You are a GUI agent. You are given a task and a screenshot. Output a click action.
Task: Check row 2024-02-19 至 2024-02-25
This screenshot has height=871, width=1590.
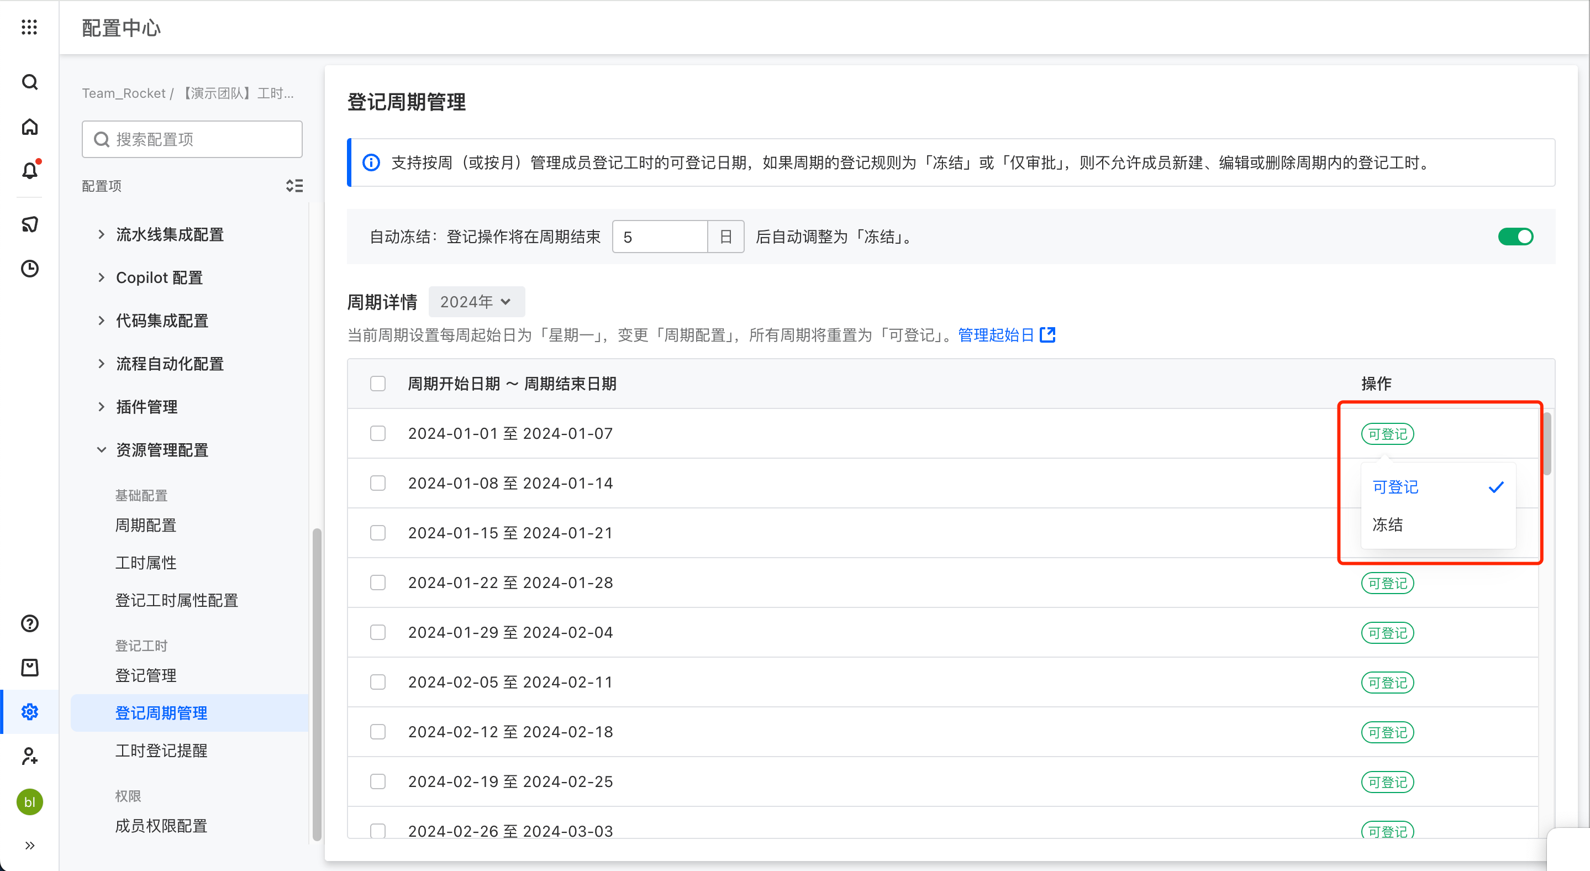(378, 781)
